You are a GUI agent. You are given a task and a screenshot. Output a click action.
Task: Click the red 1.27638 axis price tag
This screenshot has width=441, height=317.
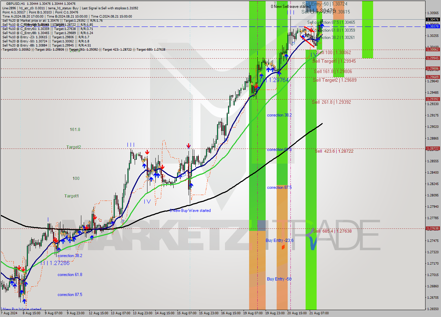click(x=432, y=228)
